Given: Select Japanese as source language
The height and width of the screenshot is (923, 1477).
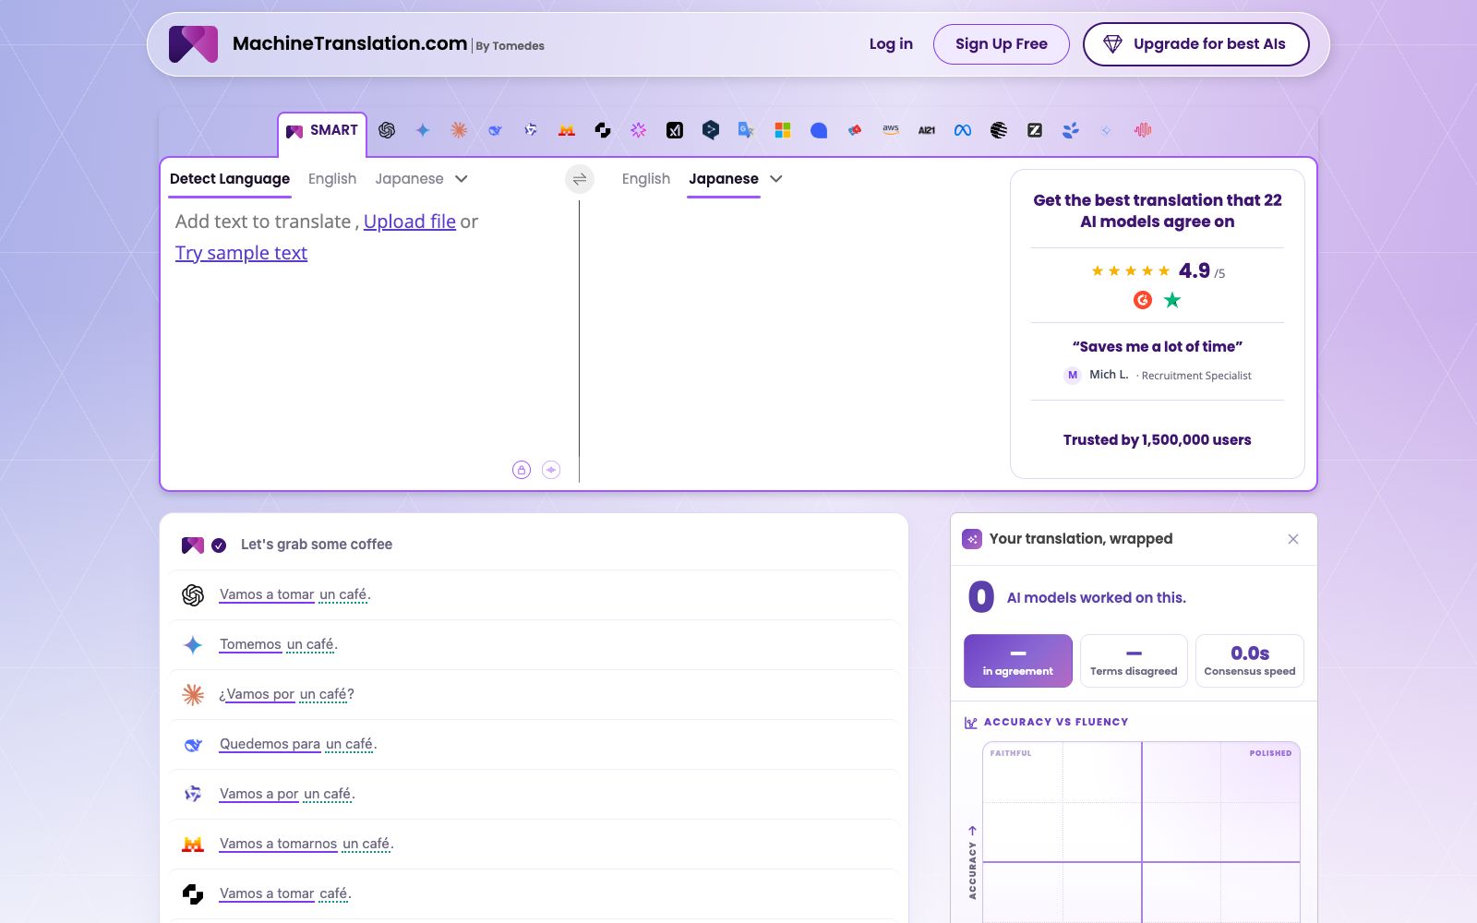Looking at the screenshot, I should 409,179.
